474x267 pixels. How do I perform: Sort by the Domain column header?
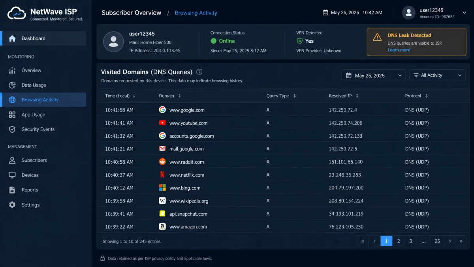[x=170, y=96]
